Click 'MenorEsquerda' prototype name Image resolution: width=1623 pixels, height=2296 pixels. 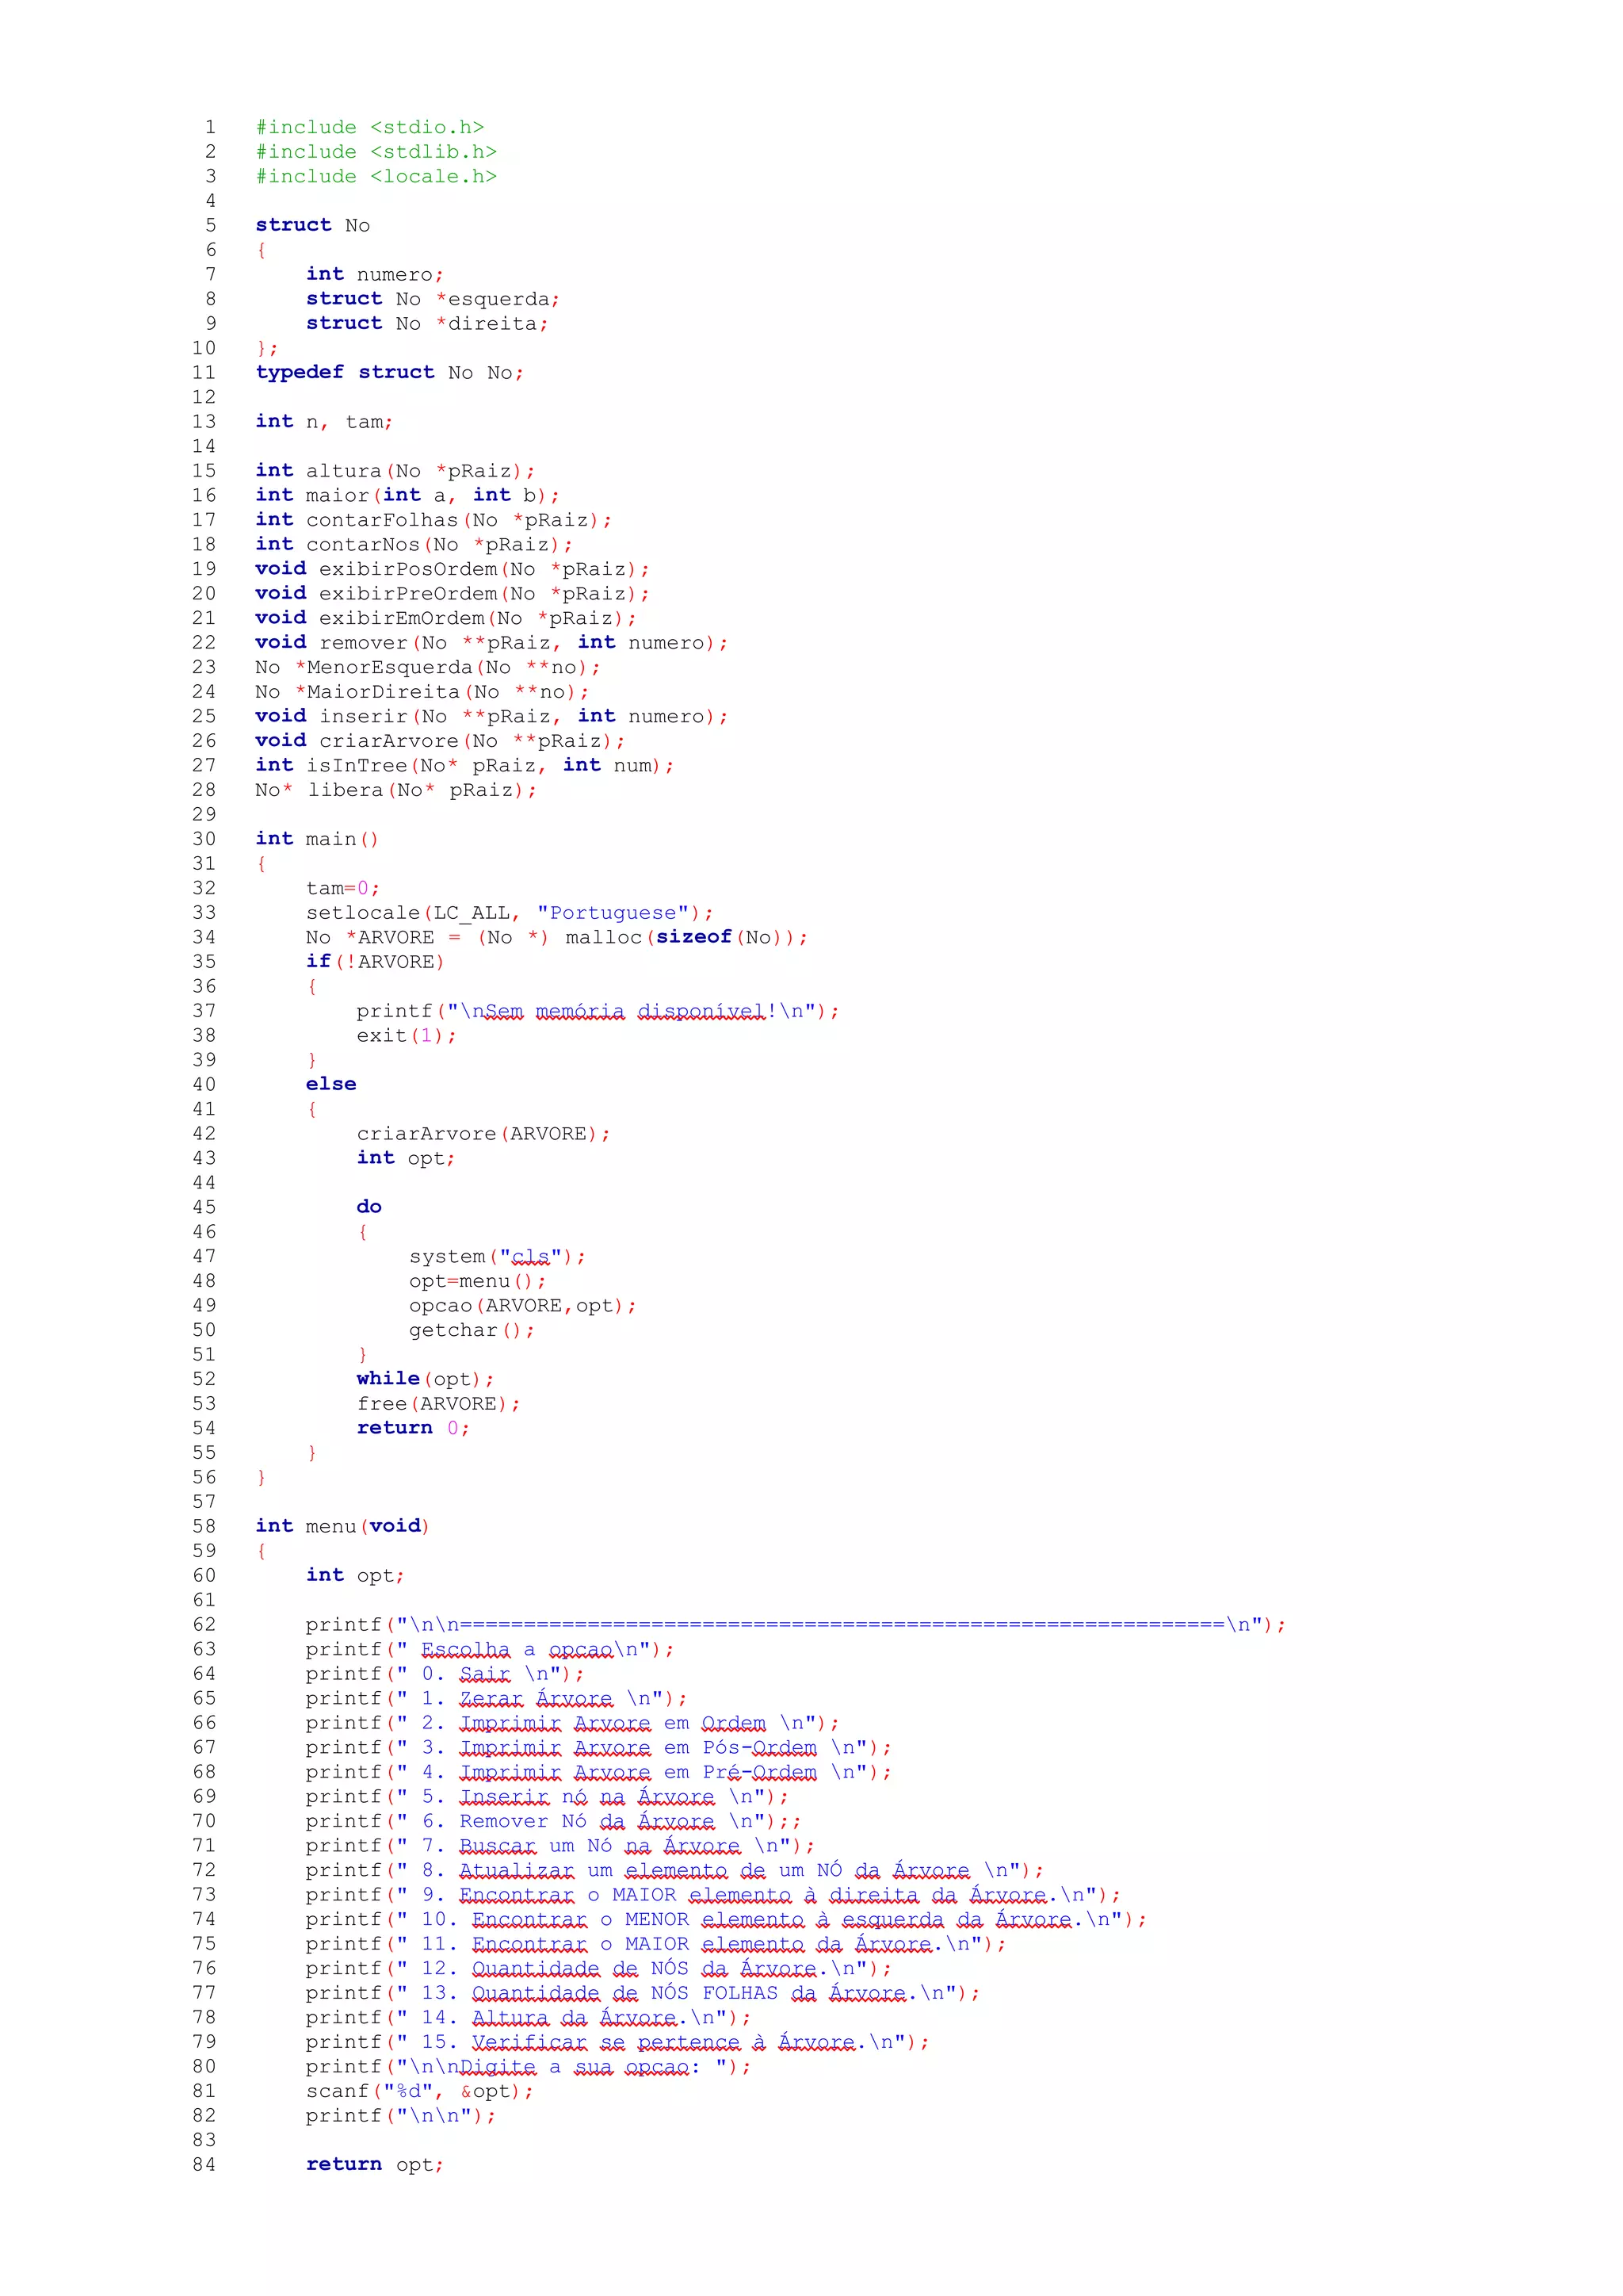(x=389, y=667)
